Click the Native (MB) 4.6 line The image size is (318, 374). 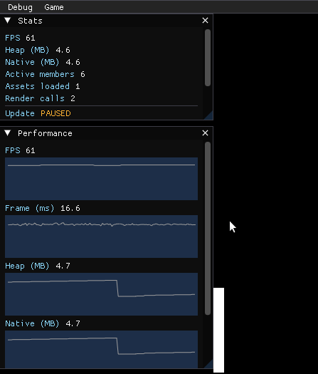pos(43,62)
